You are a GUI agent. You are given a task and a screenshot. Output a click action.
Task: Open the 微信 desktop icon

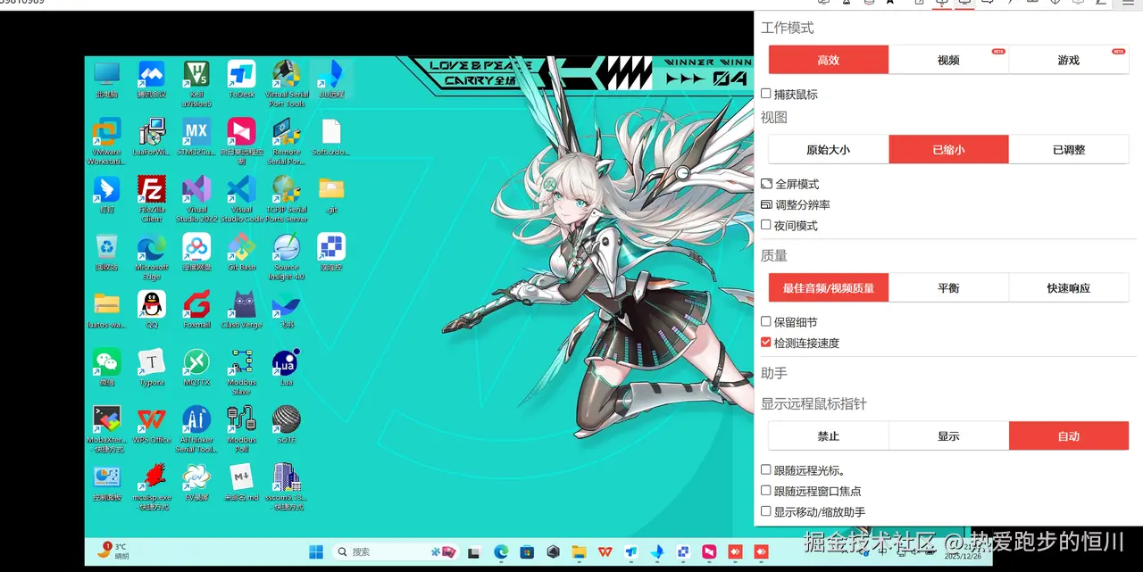(x=106, y=367)
